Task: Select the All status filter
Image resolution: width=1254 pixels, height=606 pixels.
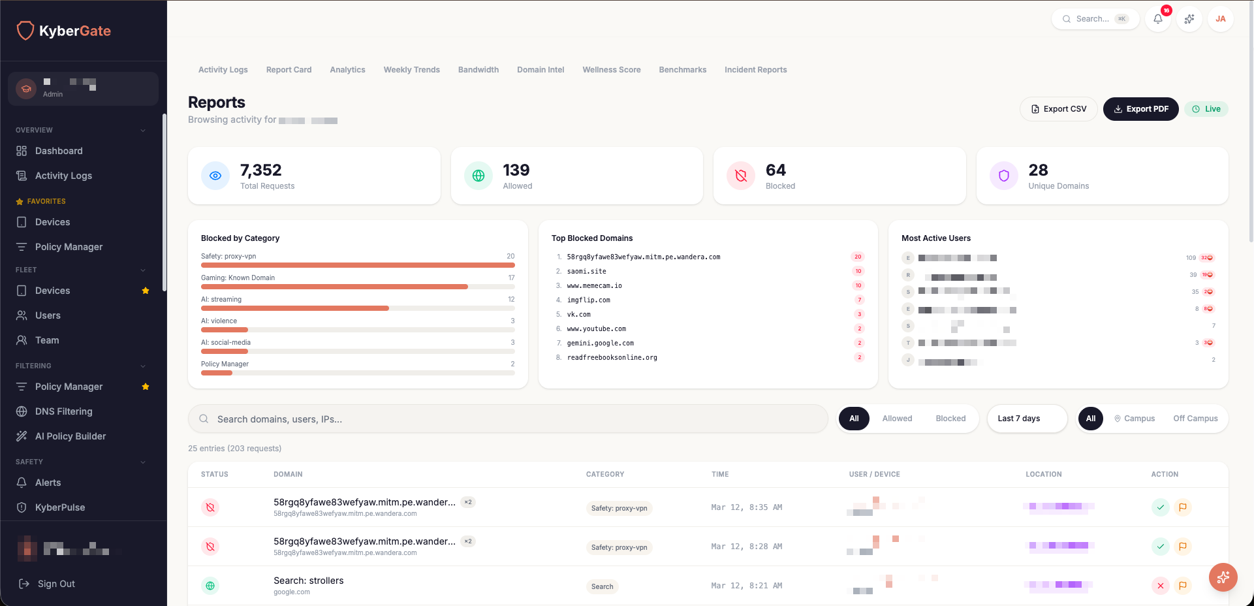Action: pos(854,419)
